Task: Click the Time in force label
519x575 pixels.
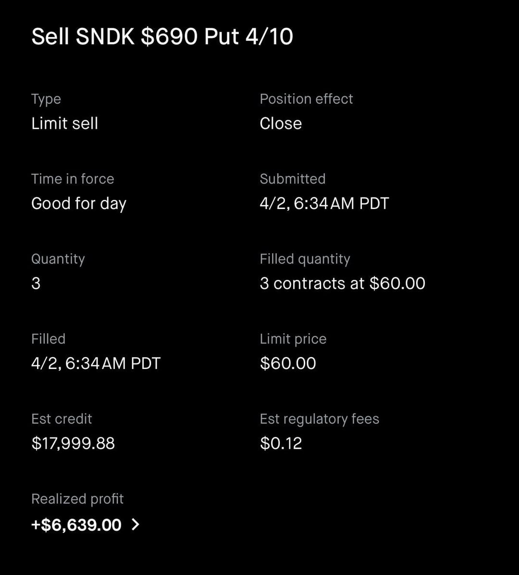Action: (73, 179)
